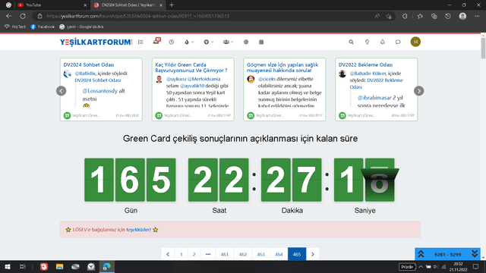This screenshot has height=273, width=486.
Task: Open the globe icon in forum navbar
Action: pos(246,42)
